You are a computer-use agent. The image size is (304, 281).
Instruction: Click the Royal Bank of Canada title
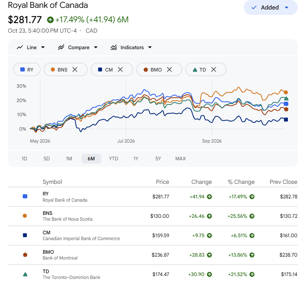pos(48,5)
